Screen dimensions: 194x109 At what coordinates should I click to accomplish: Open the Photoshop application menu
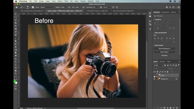[x=23, y=1]
